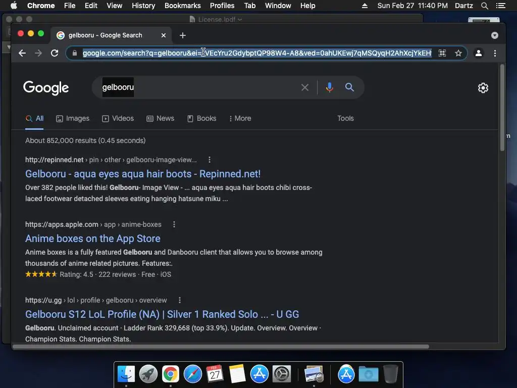Open Anime boxes on the App Store link
The width and height of the screenshot is (517, 388).
[x=93, y=238]
